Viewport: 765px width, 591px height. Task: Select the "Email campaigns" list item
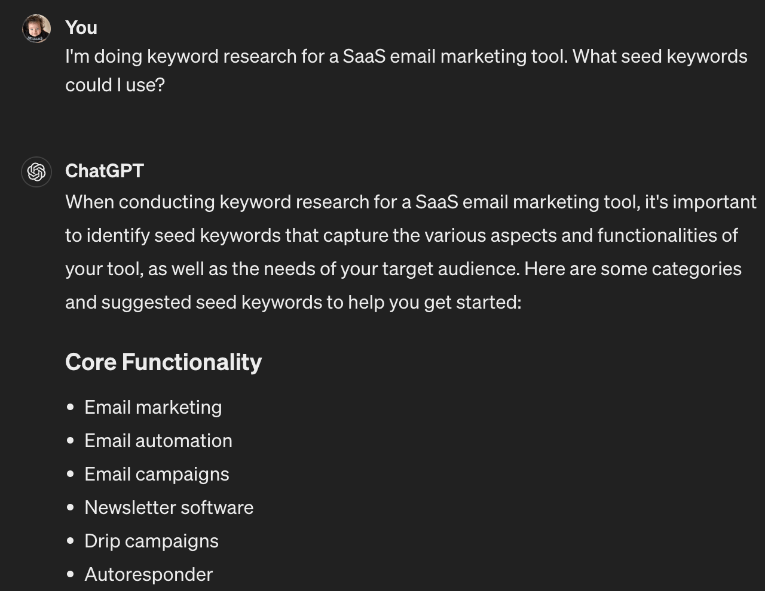(x=157, y=474)
